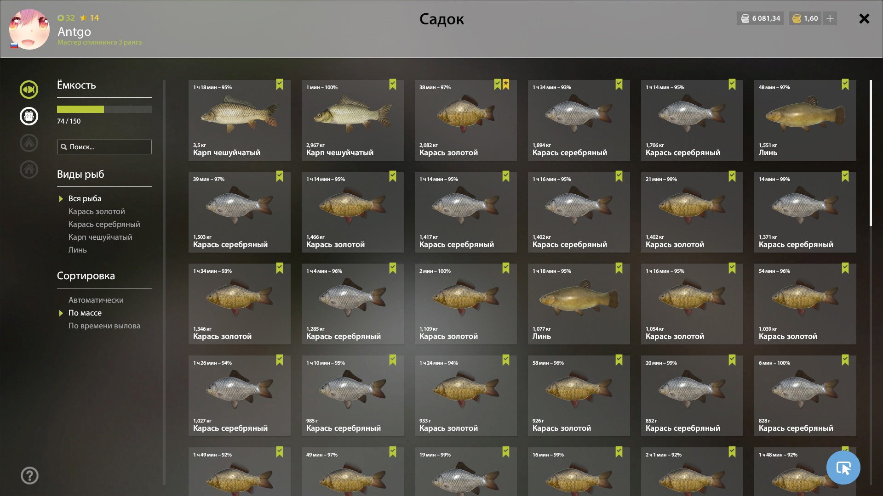Click the blue cursor overlay button
883x496 pixels.
(x=843, y=468)
